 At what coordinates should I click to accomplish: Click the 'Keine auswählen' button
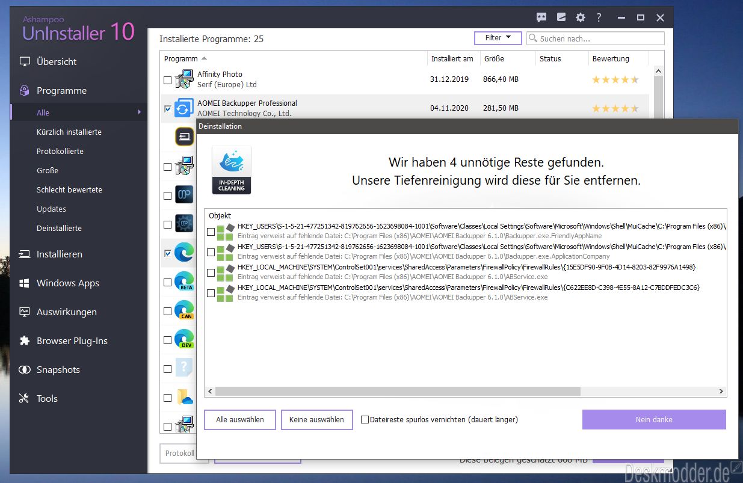(316, 420)
